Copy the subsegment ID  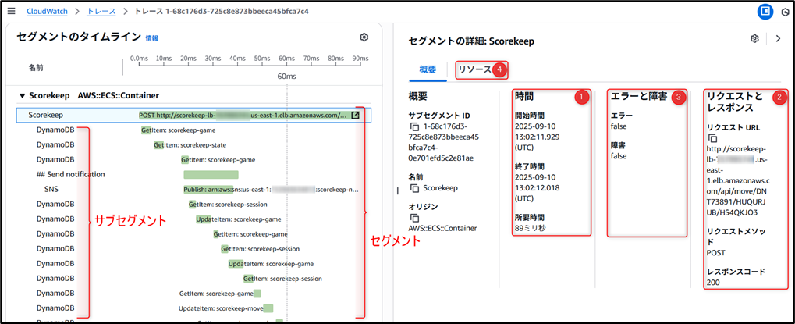pyautogui.click(x=414, y=126)
